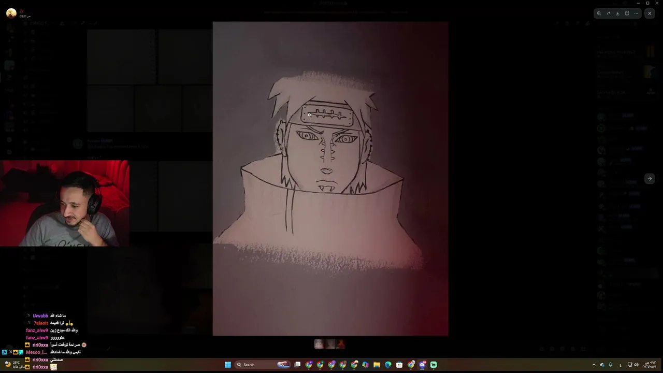Open Microsoft Copilot from the taskbar
This screenshot has width=663, height=373.
(366, 365)
